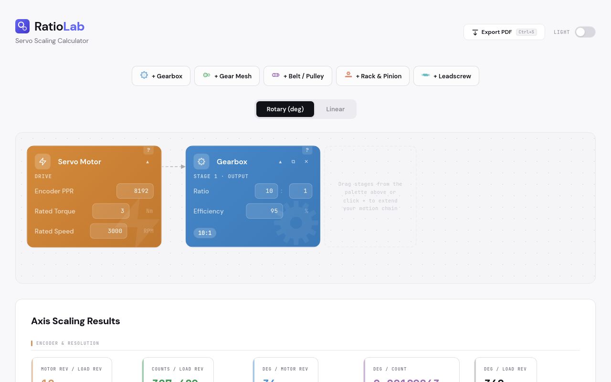This screenshot has height=382, width=611.
Task: Edit the Encoder PPR field
Action: (135, 191)
